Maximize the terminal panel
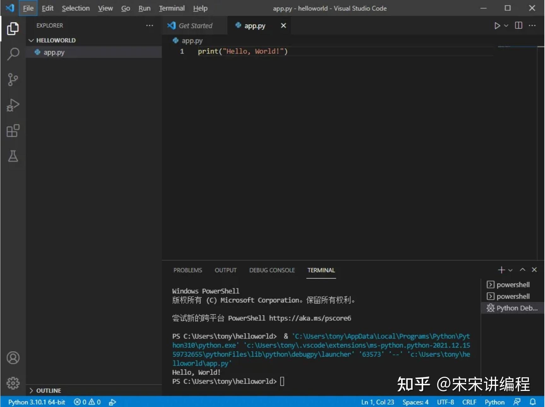The width and height of the screenshot is (545, 407). (x=522, y=270)
